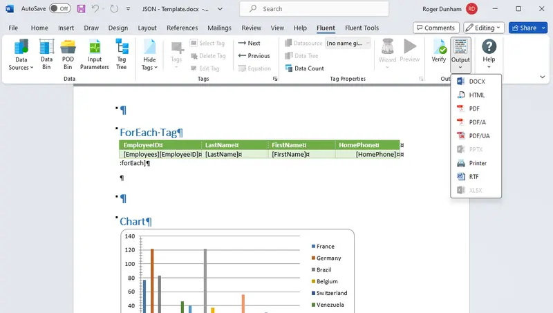Click the Tags insert button
Image resolution: width=553 pixels, height=313 pixels.
[176, 55]
